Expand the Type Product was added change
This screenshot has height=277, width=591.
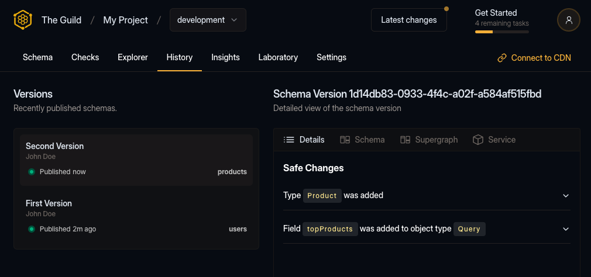pos(565,196)
